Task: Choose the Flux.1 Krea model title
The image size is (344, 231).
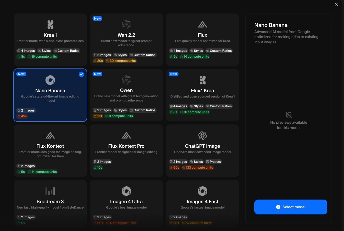Action: [203, 91]
